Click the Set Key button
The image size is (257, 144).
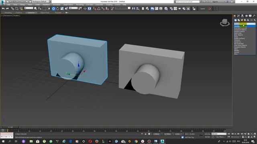207,137
